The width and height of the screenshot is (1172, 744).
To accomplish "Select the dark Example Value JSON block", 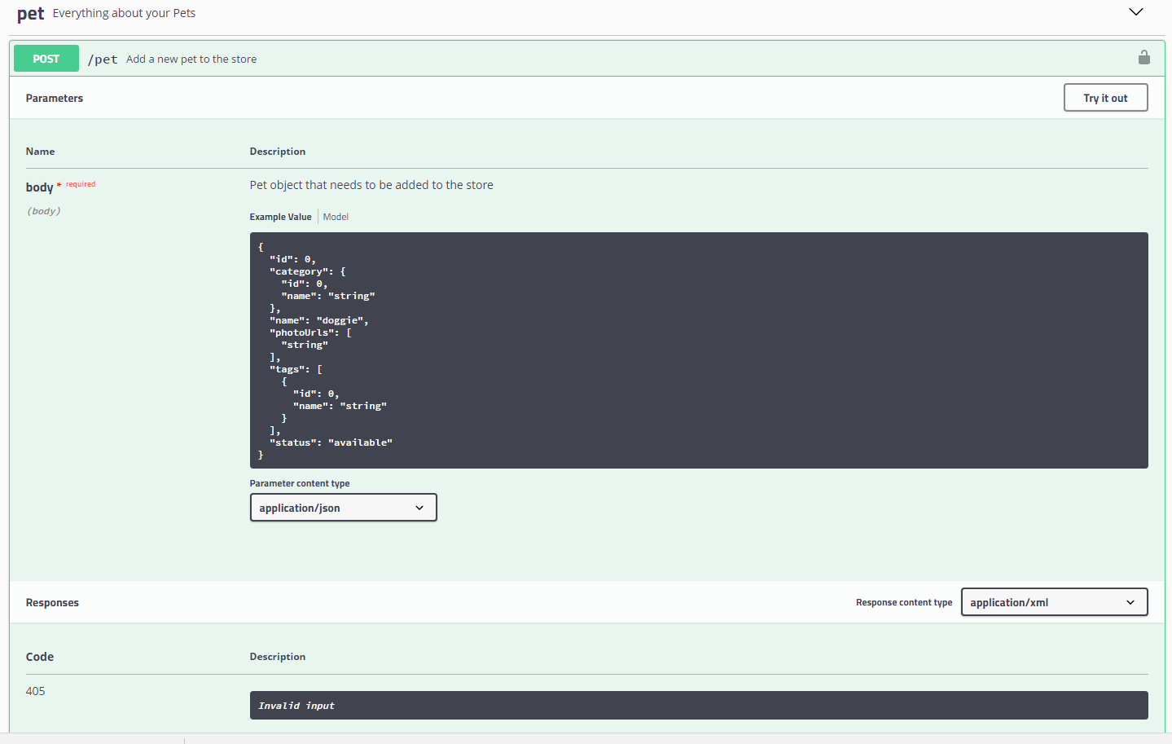I will coord(698,350).
